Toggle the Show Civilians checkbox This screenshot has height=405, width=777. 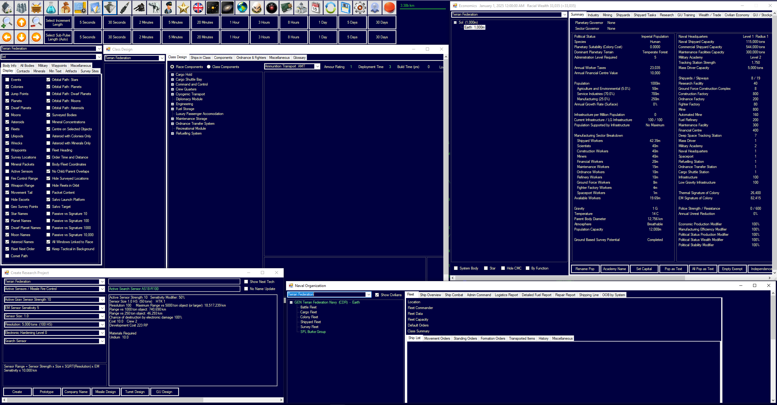(377, 295)
